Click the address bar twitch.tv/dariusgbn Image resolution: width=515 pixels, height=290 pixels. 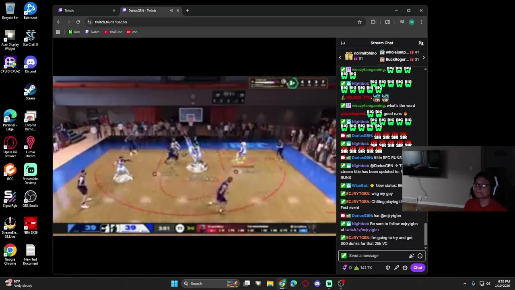point(111,22)
